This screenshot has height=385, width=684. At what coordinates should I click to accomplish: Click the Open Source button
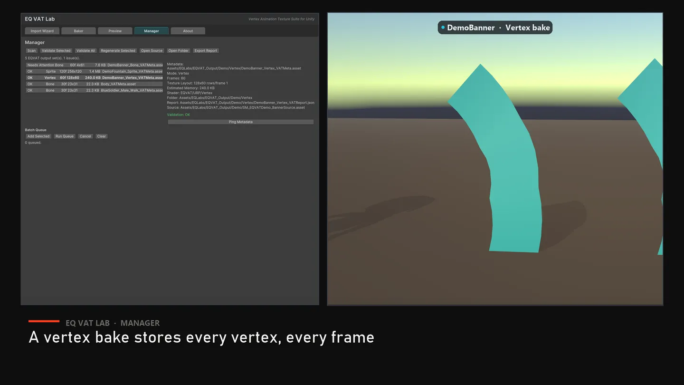152,51
